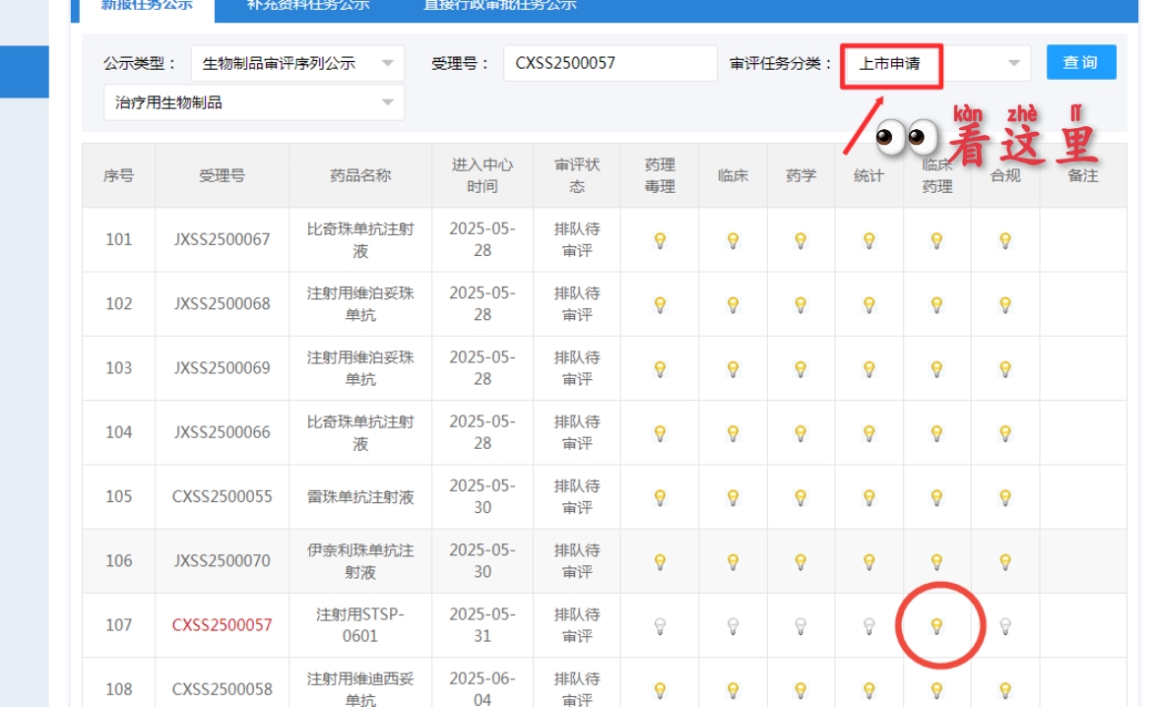Click the 序号 column header

tap(118, 175)
